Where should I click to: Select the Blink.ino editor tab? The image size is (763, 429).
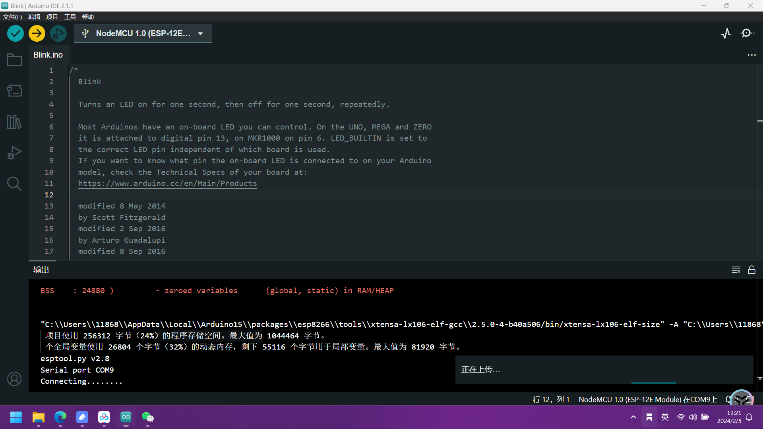click(x=48, y=55)
